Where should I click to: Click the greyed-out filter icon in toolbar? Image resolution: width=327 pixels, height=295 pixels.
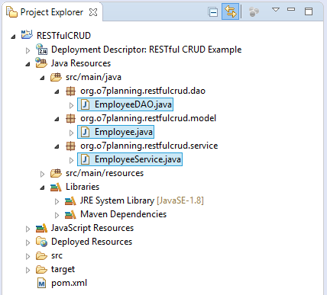coord(254,11)
